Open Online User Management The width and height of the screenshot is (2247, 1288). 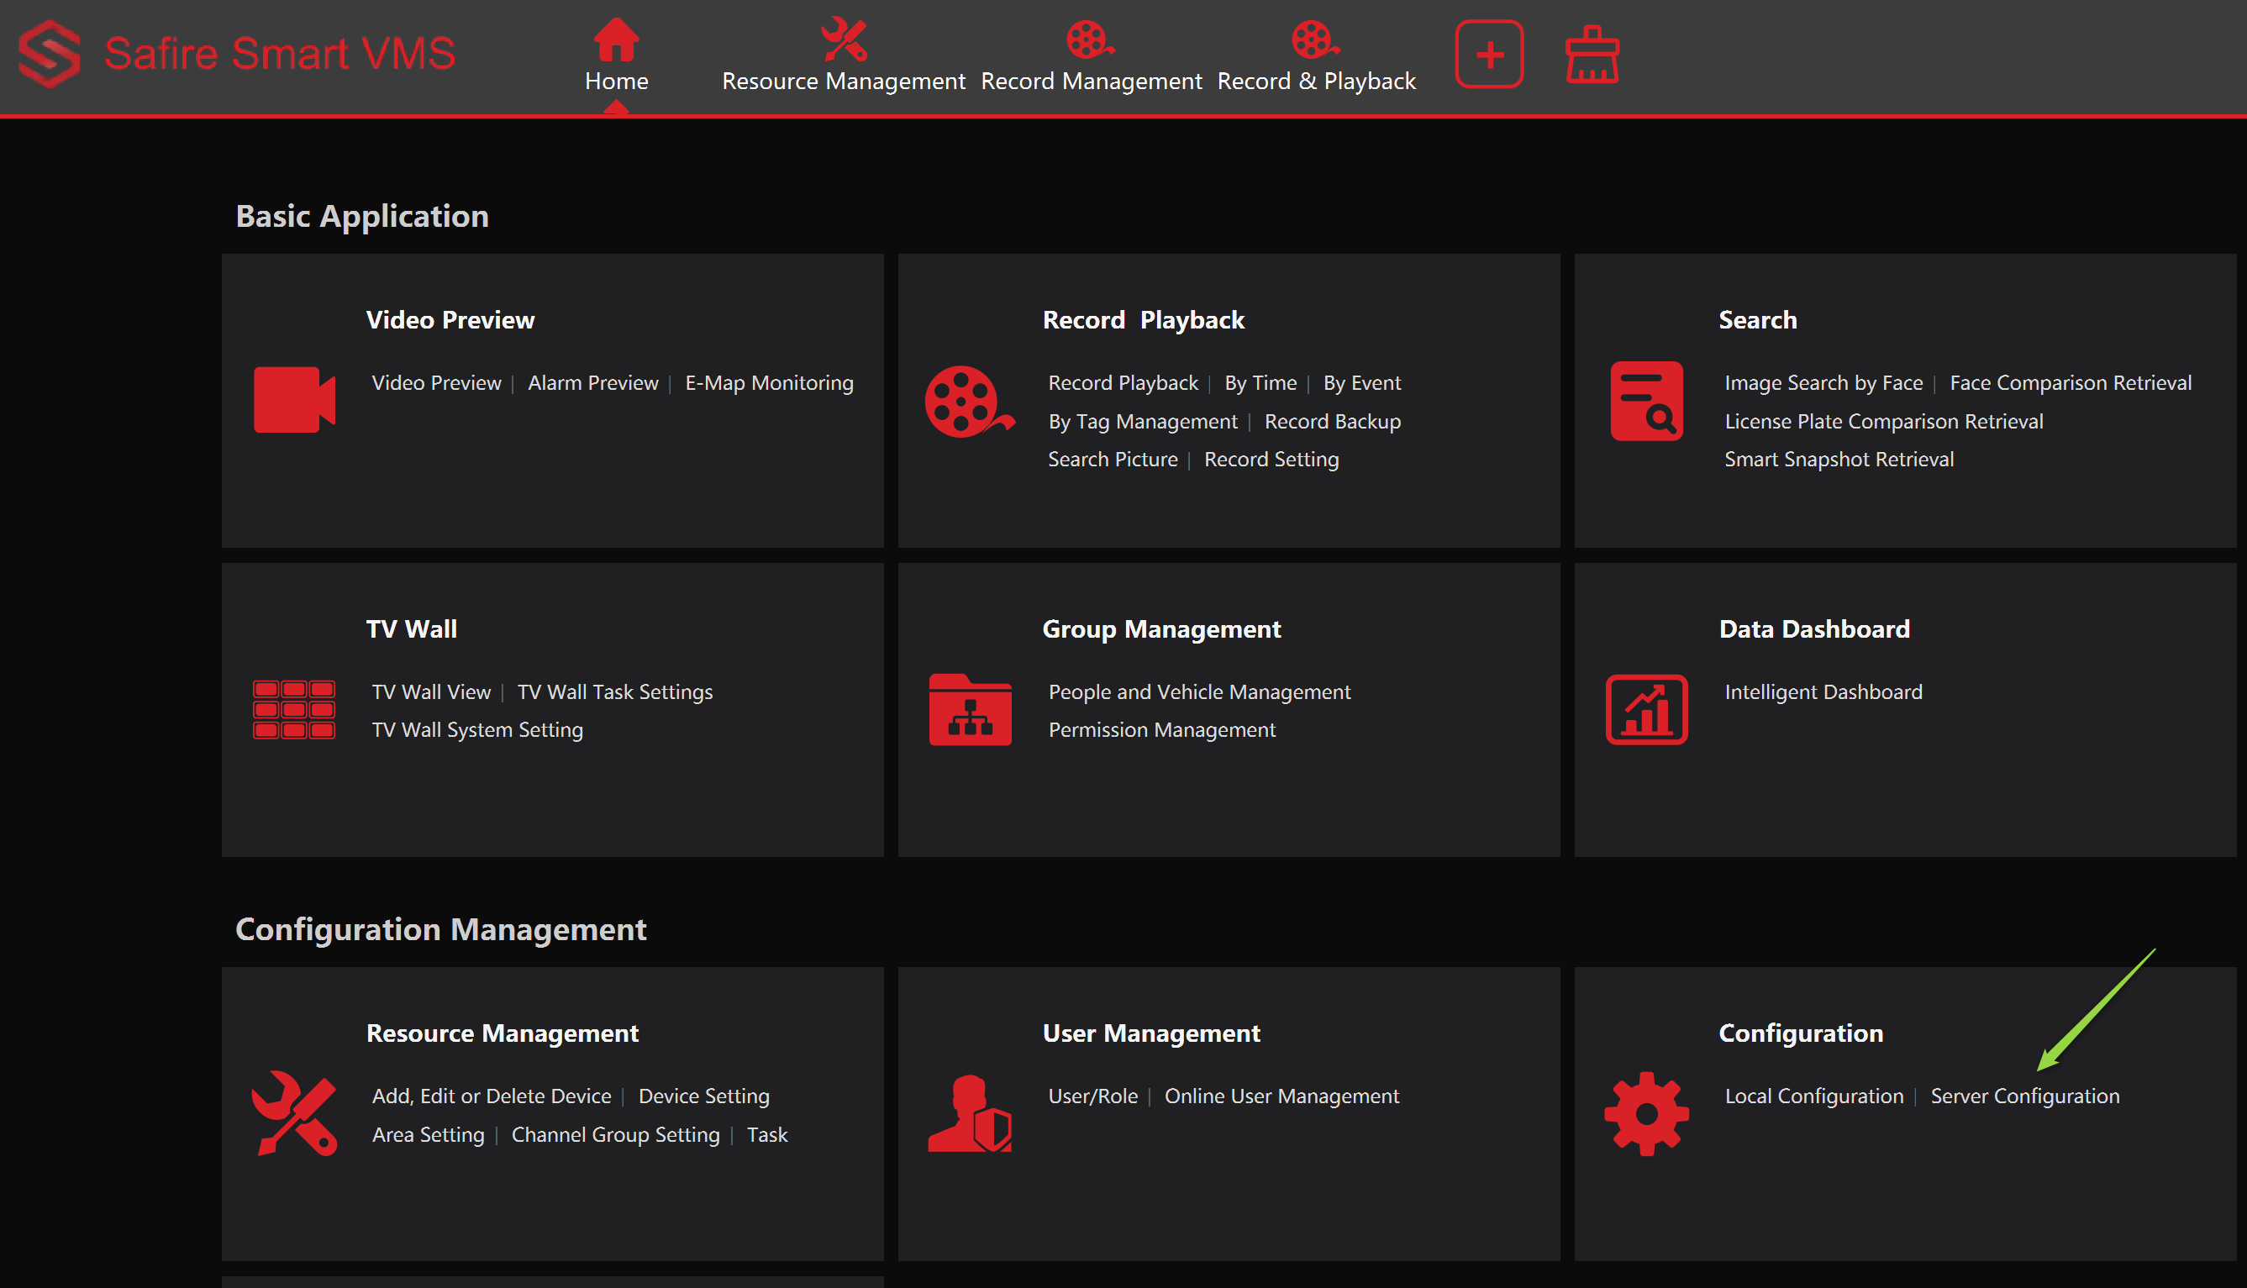click(x=1281, y=1096)
